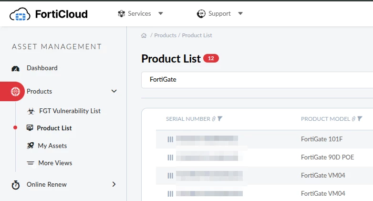This screenshot has height=201, width=373.
Task: Expand the Online Renew chevron
Action: 114,184
